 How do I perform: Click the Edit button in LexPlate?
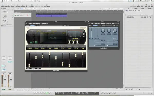point(28,69)
